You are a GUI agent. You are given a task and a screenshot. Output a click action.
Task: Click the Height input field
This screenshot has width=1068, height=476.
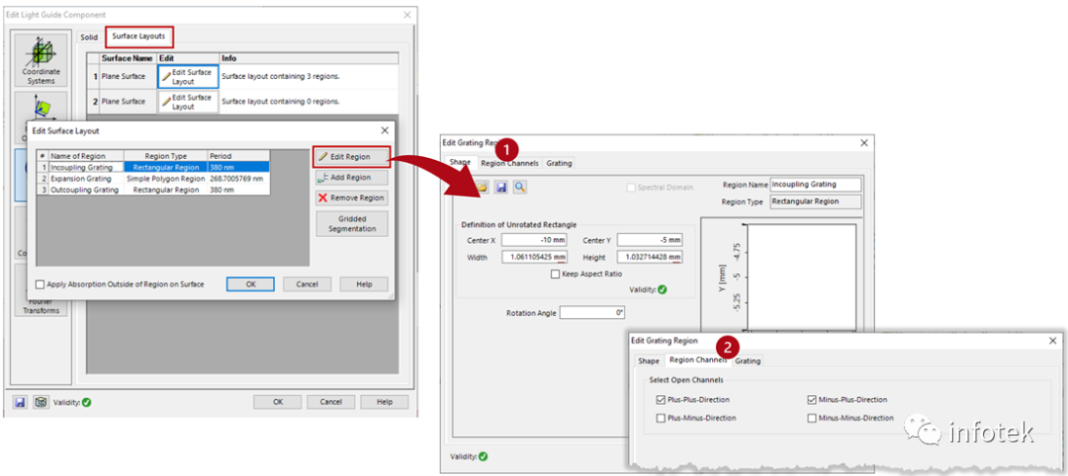650,257
